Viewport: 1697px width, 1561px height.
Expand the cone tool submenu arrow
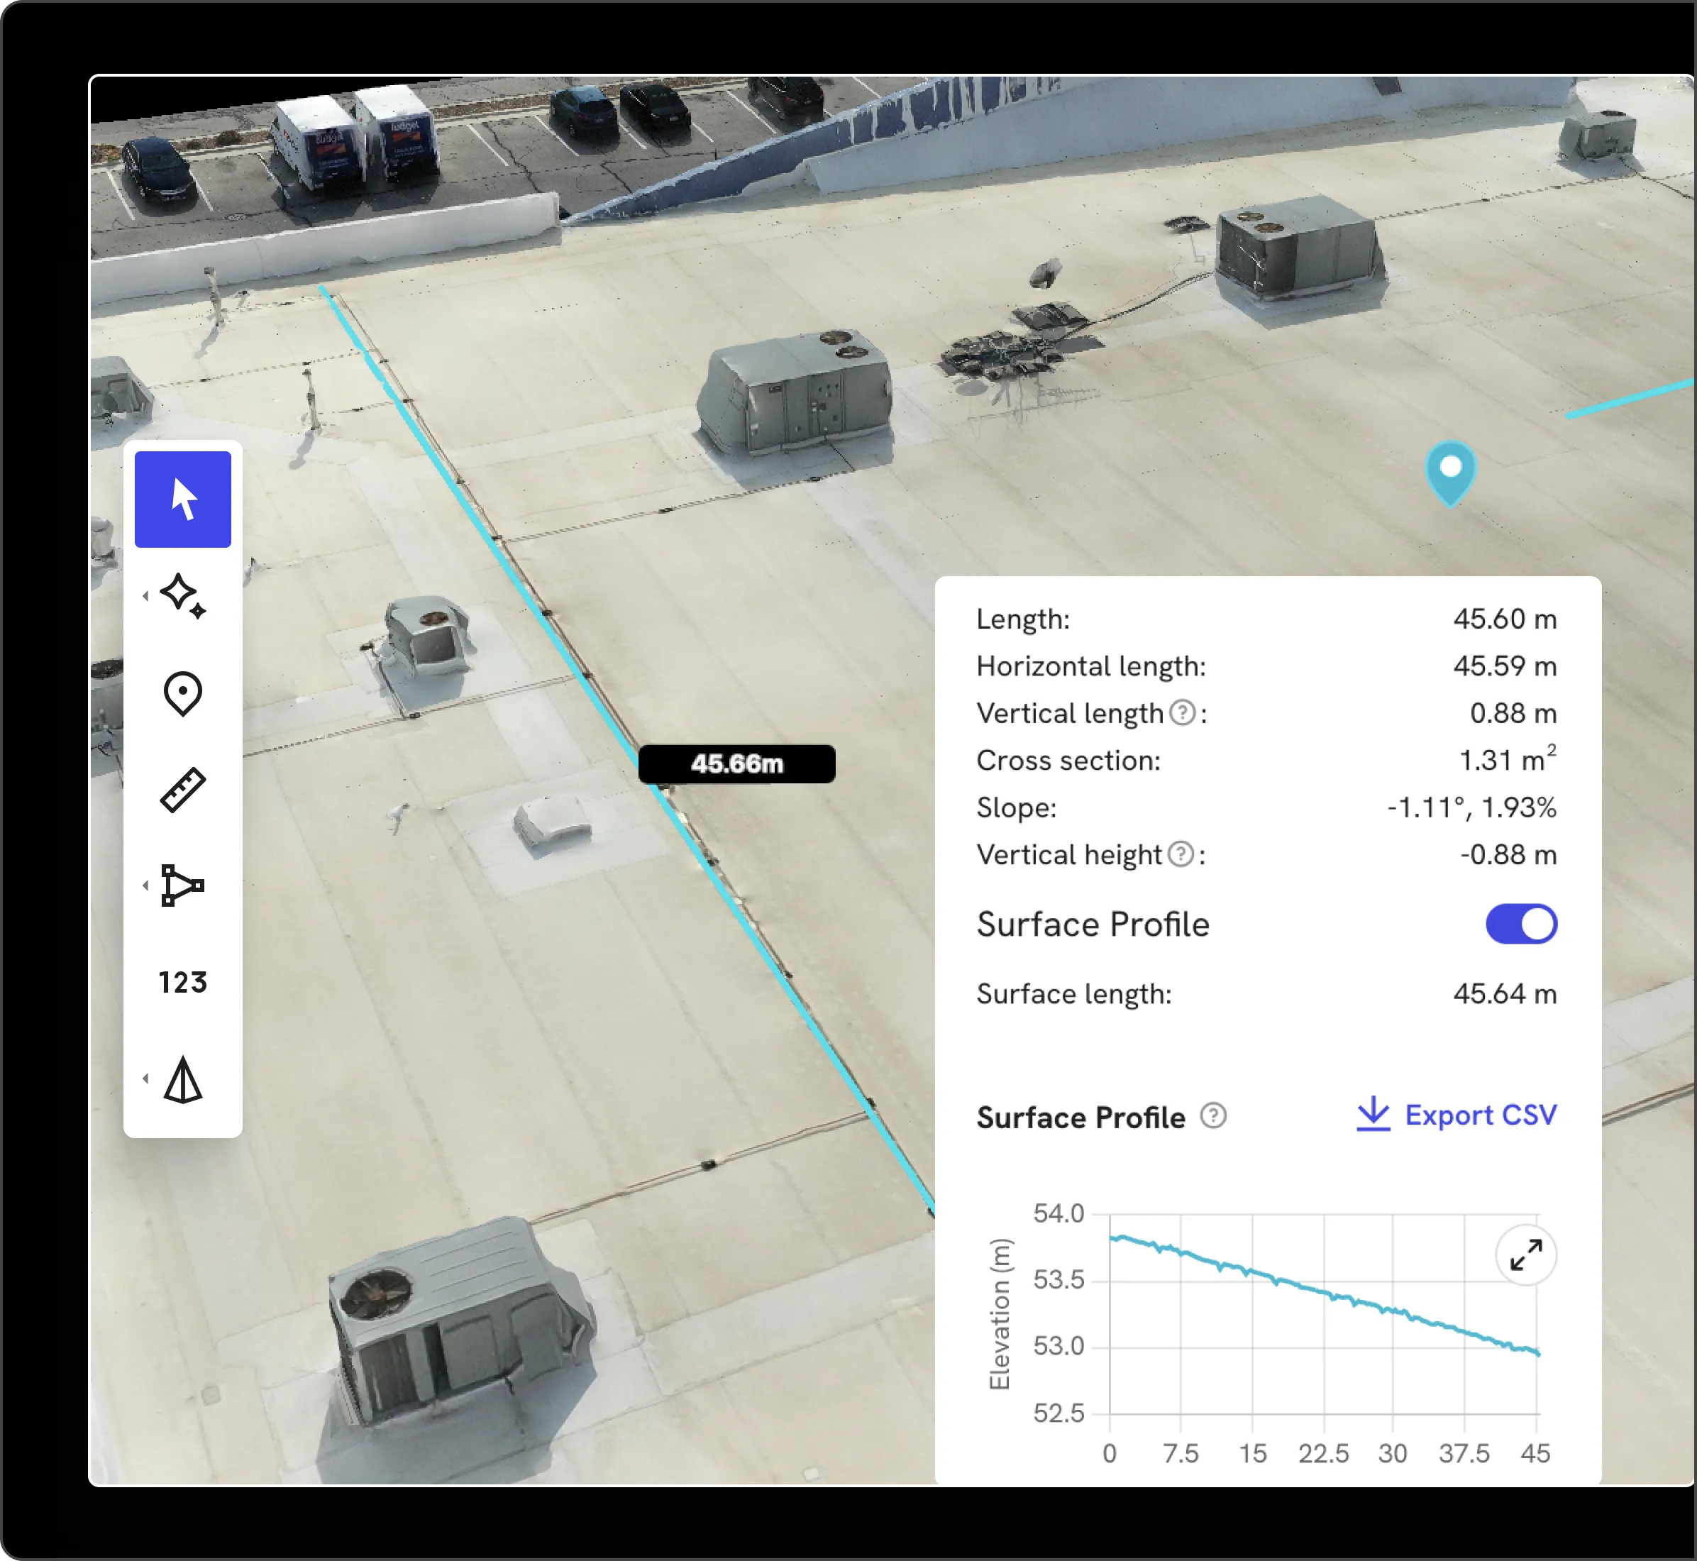[145, 1079]
